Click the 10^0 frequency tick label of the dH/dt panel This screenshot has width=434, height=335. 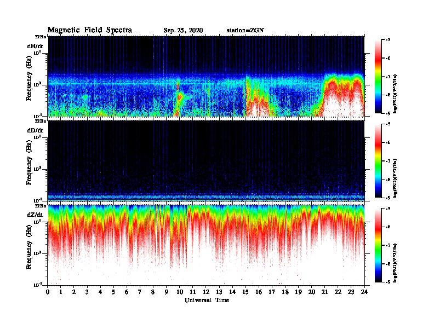pos(37,84)
